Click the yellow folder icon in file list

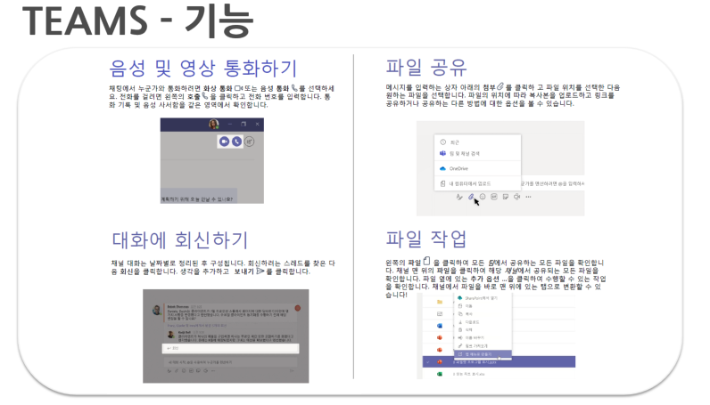[x=440, y=302]
